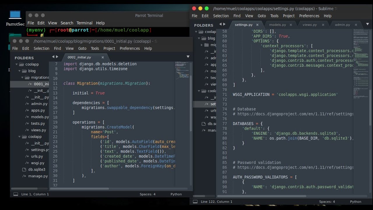373x210 pixels.
Task: Open Find menu in settings.py window
Action: (x=237, y=16)
